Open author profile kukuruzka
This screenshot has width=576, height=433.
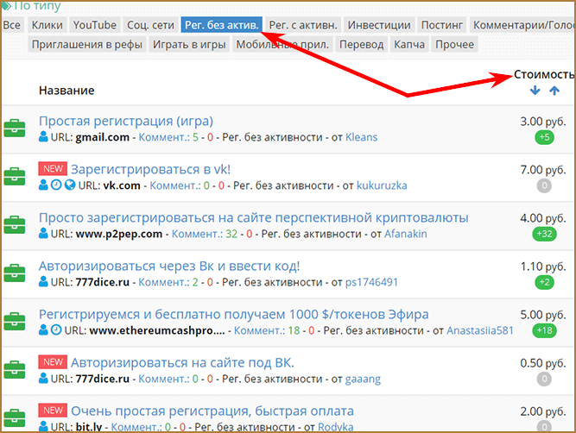point(382,185)
